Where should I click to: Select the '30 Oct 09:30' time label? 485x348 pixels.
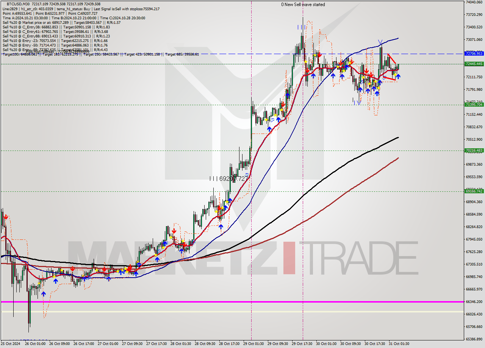coord(350,344)
